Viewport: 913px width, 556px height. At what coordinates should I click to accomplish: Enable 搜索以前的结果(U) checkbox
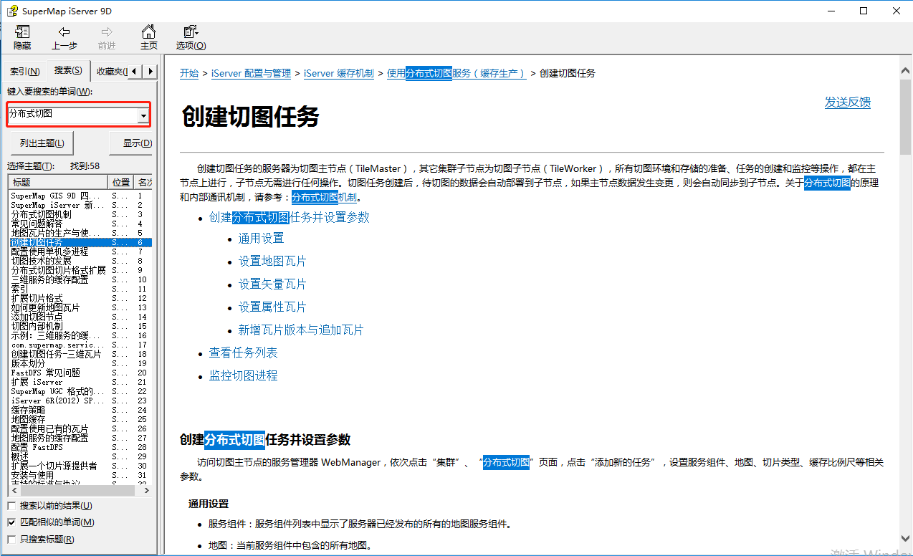tap(11, 506)
